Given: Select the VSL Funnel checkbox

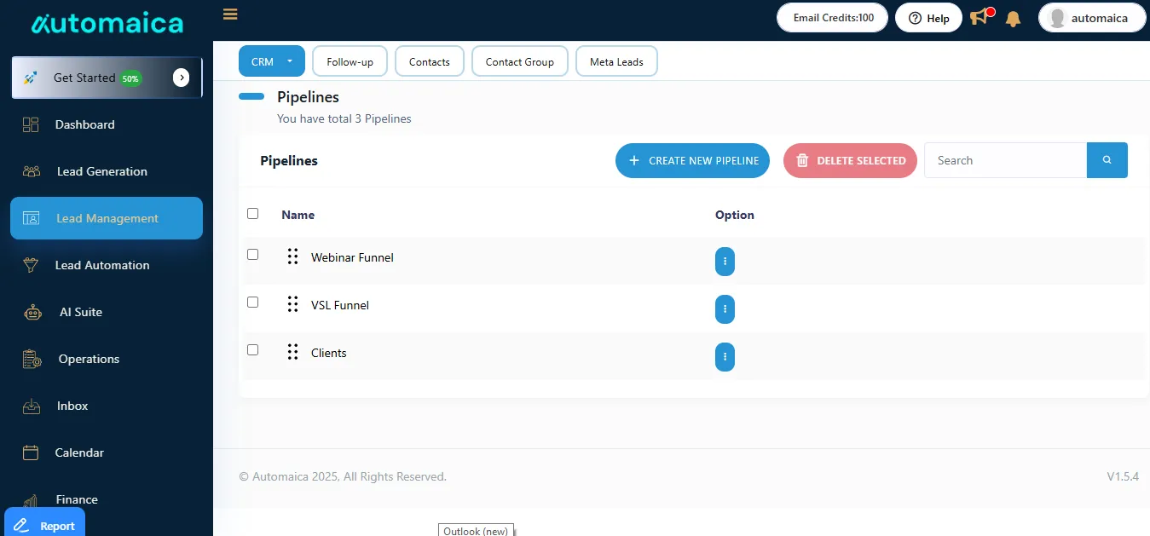Looking at the screenshot, I should click(252, 302).
